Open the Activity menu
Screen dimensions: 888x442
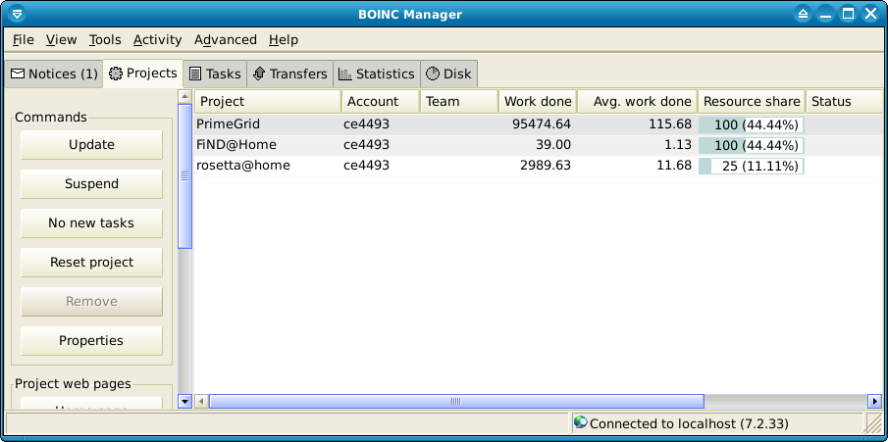[157, 39]
